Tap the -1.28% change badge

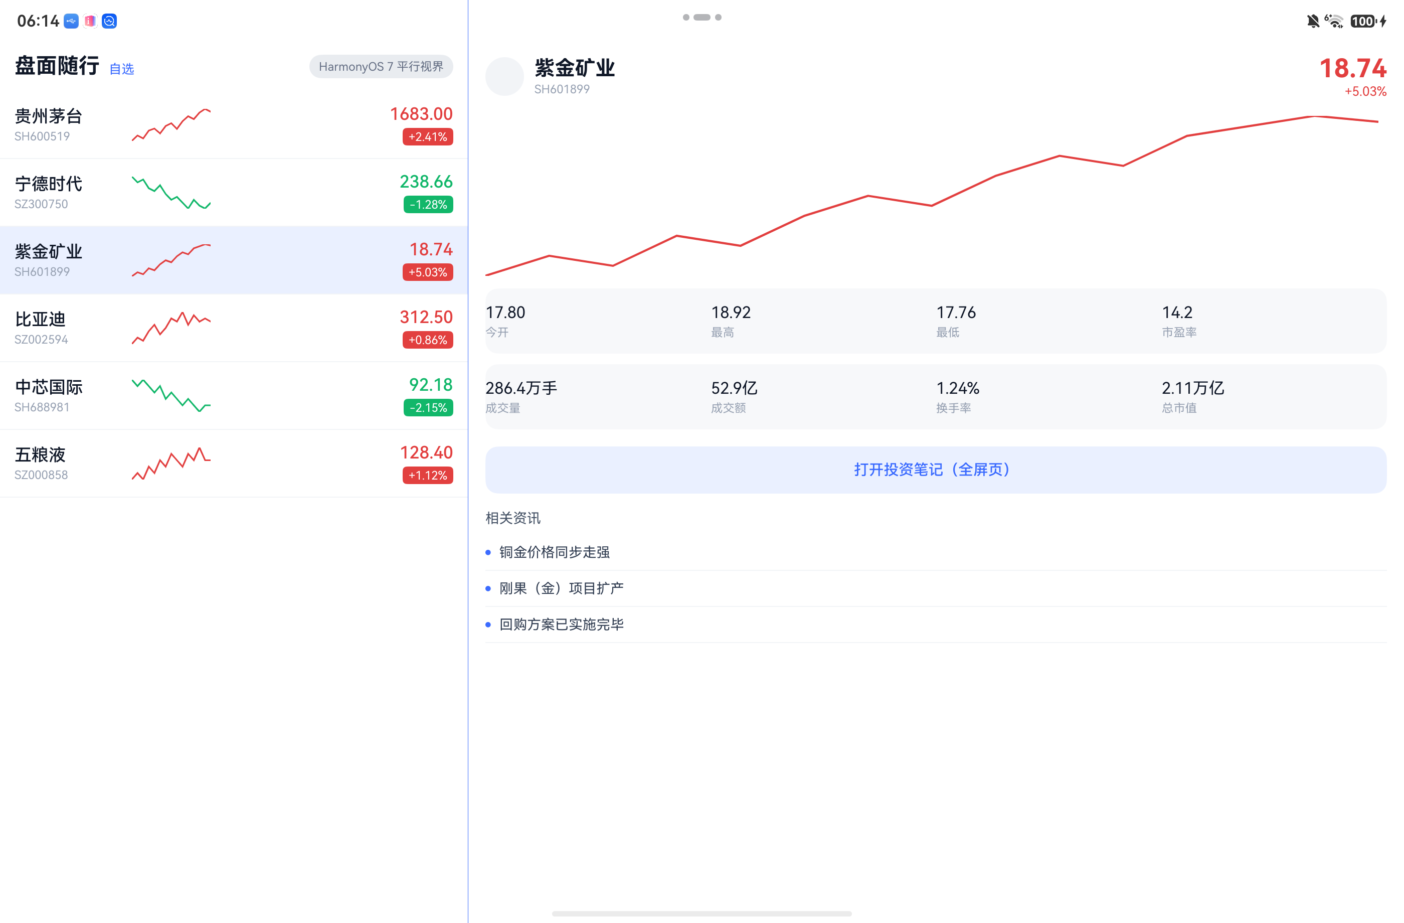pyautogui.click(x=428, y=205)
